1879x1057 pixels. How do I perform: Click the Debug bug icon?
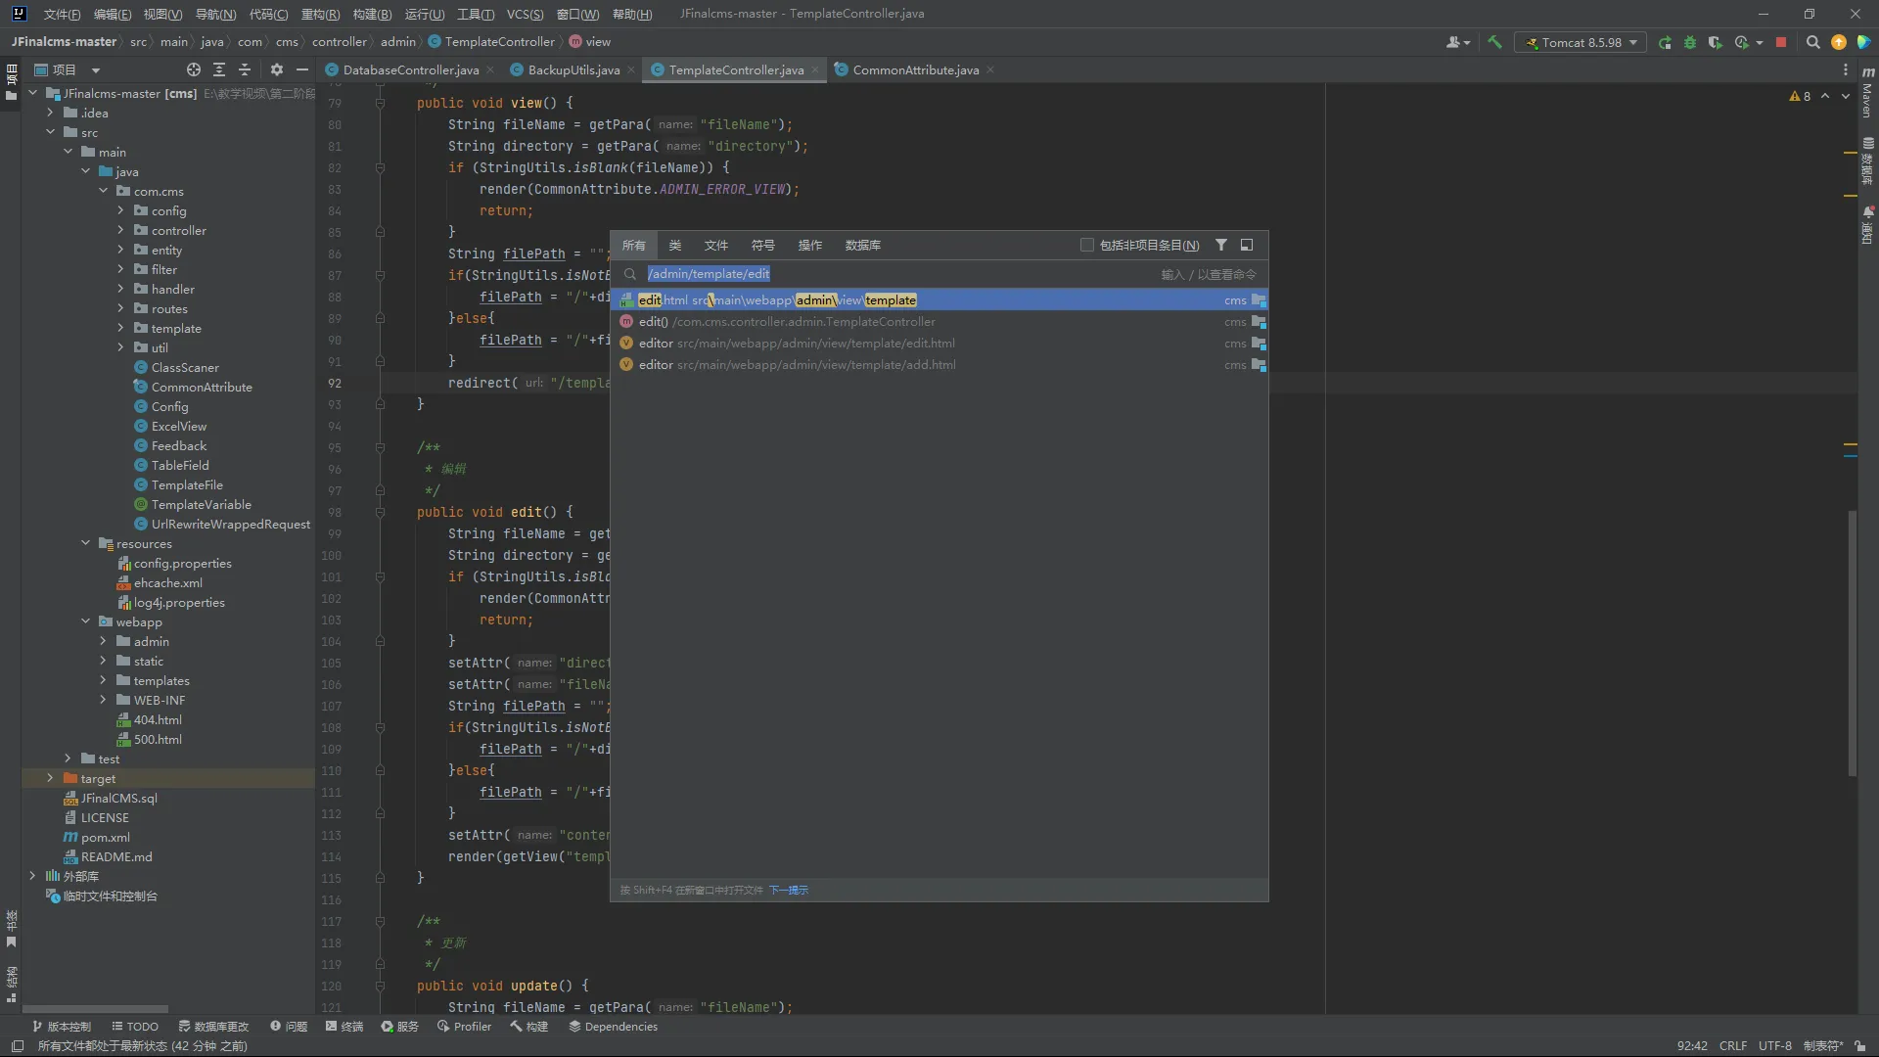point(1690,42)
